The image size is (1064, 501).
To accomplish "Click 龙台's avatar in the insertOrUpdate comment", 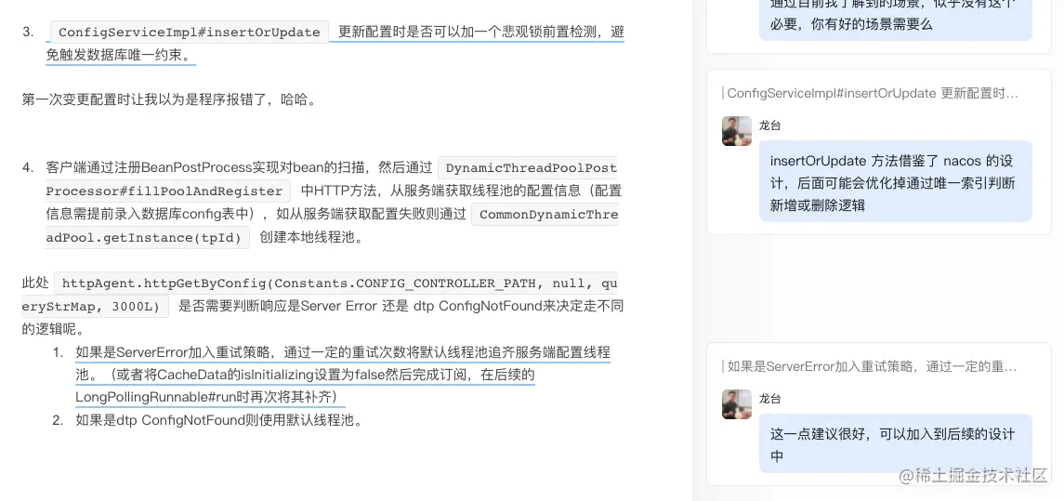I will tap(736, 131).
